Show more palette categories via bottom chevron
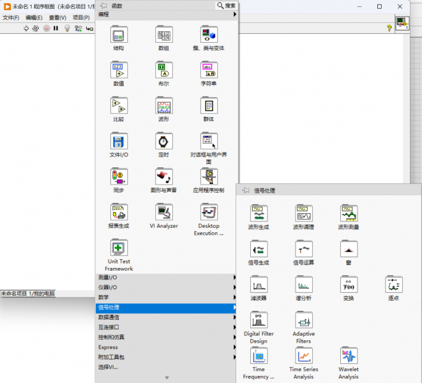This screenshot has width=422, height=383. click(x=167, y=377)
